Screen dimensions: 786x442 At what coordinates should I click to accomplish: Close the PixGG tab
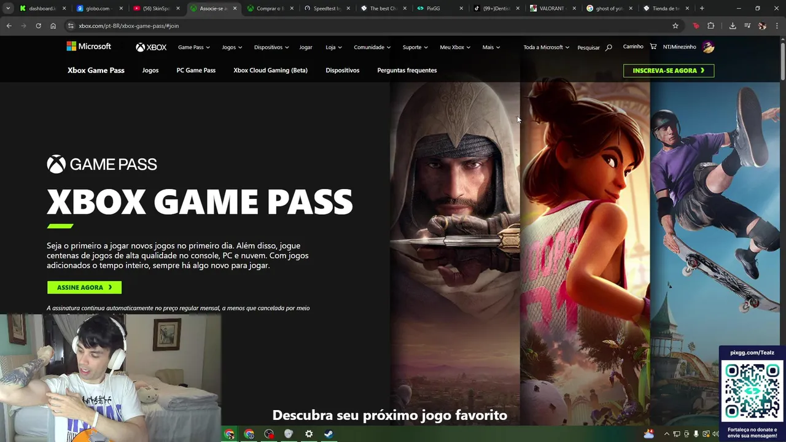461,9
